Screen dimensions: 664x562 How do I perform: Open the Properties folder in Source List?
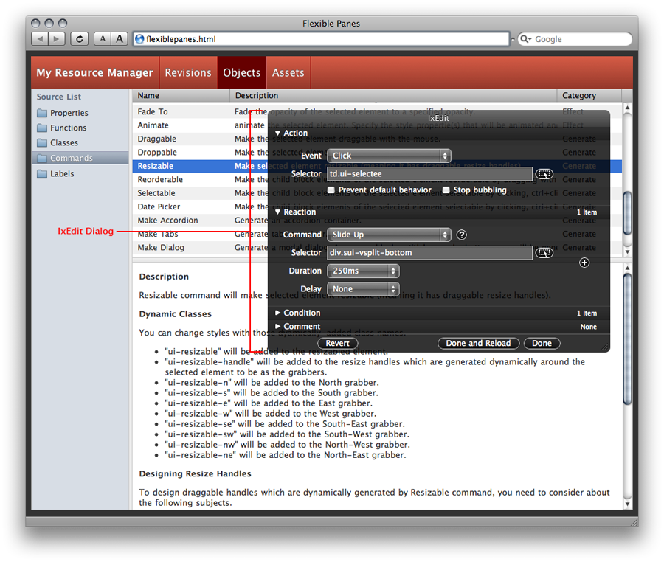pos(69,113)
